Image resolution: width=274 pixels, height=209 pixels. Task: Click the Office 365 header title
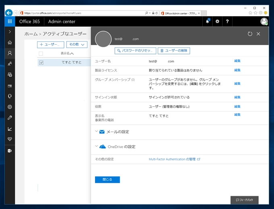pos(29,21)
